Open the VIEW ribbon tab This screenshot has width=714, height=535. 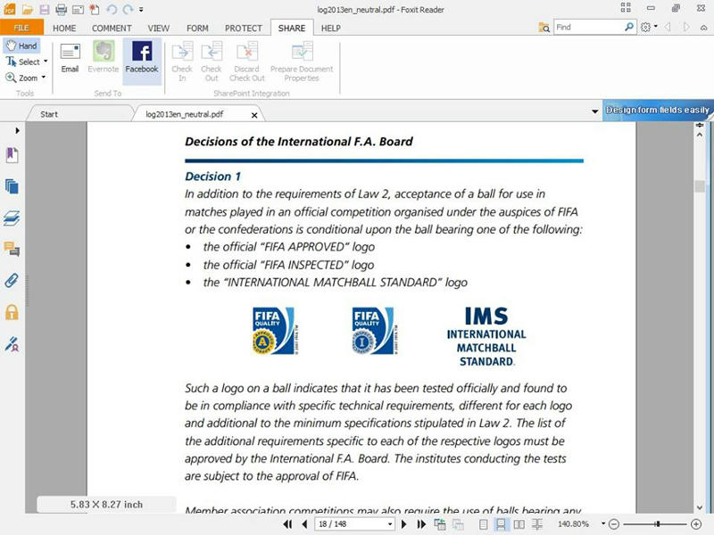pos(159,29)
